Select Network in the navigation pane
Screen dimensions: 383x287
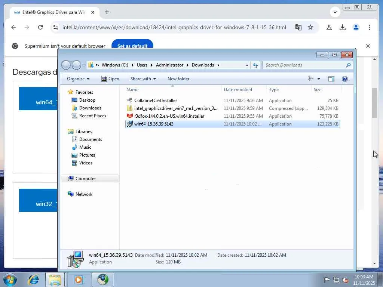(80, 194)
